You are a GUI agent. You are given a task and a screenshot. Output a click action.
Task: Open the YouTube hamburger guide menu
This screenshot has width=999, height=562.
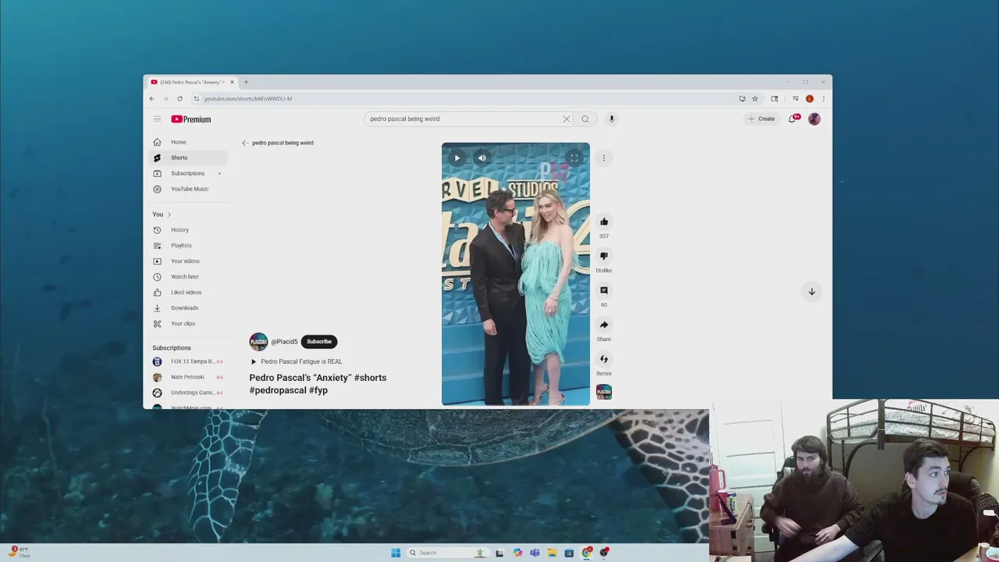(157, 119)
